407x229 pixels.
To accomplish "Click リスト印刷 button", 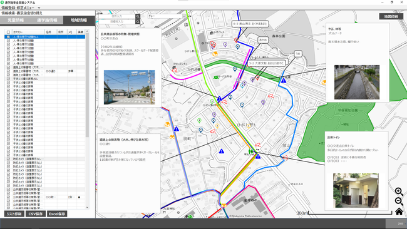I will (x=14, y=214).
